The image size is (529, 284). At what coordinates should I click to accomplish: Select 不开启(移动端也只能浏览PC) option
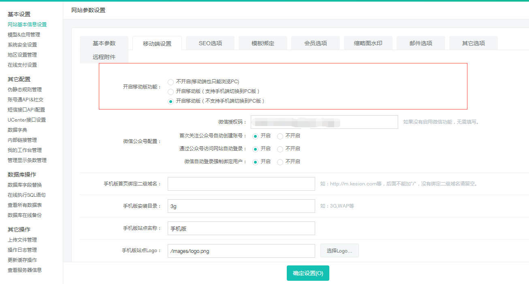coord(171,82)
